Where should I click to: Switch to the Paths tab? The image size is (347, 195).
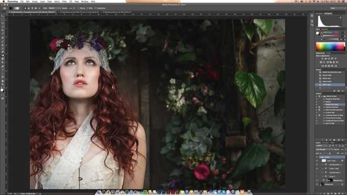(332, 143)
